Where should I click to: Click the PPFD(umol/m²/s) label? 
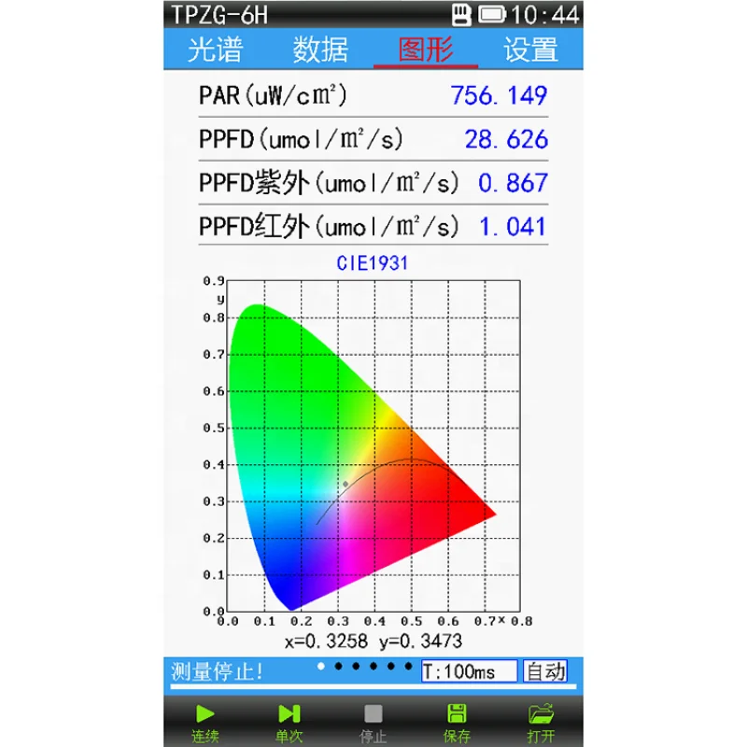(301, 139)
